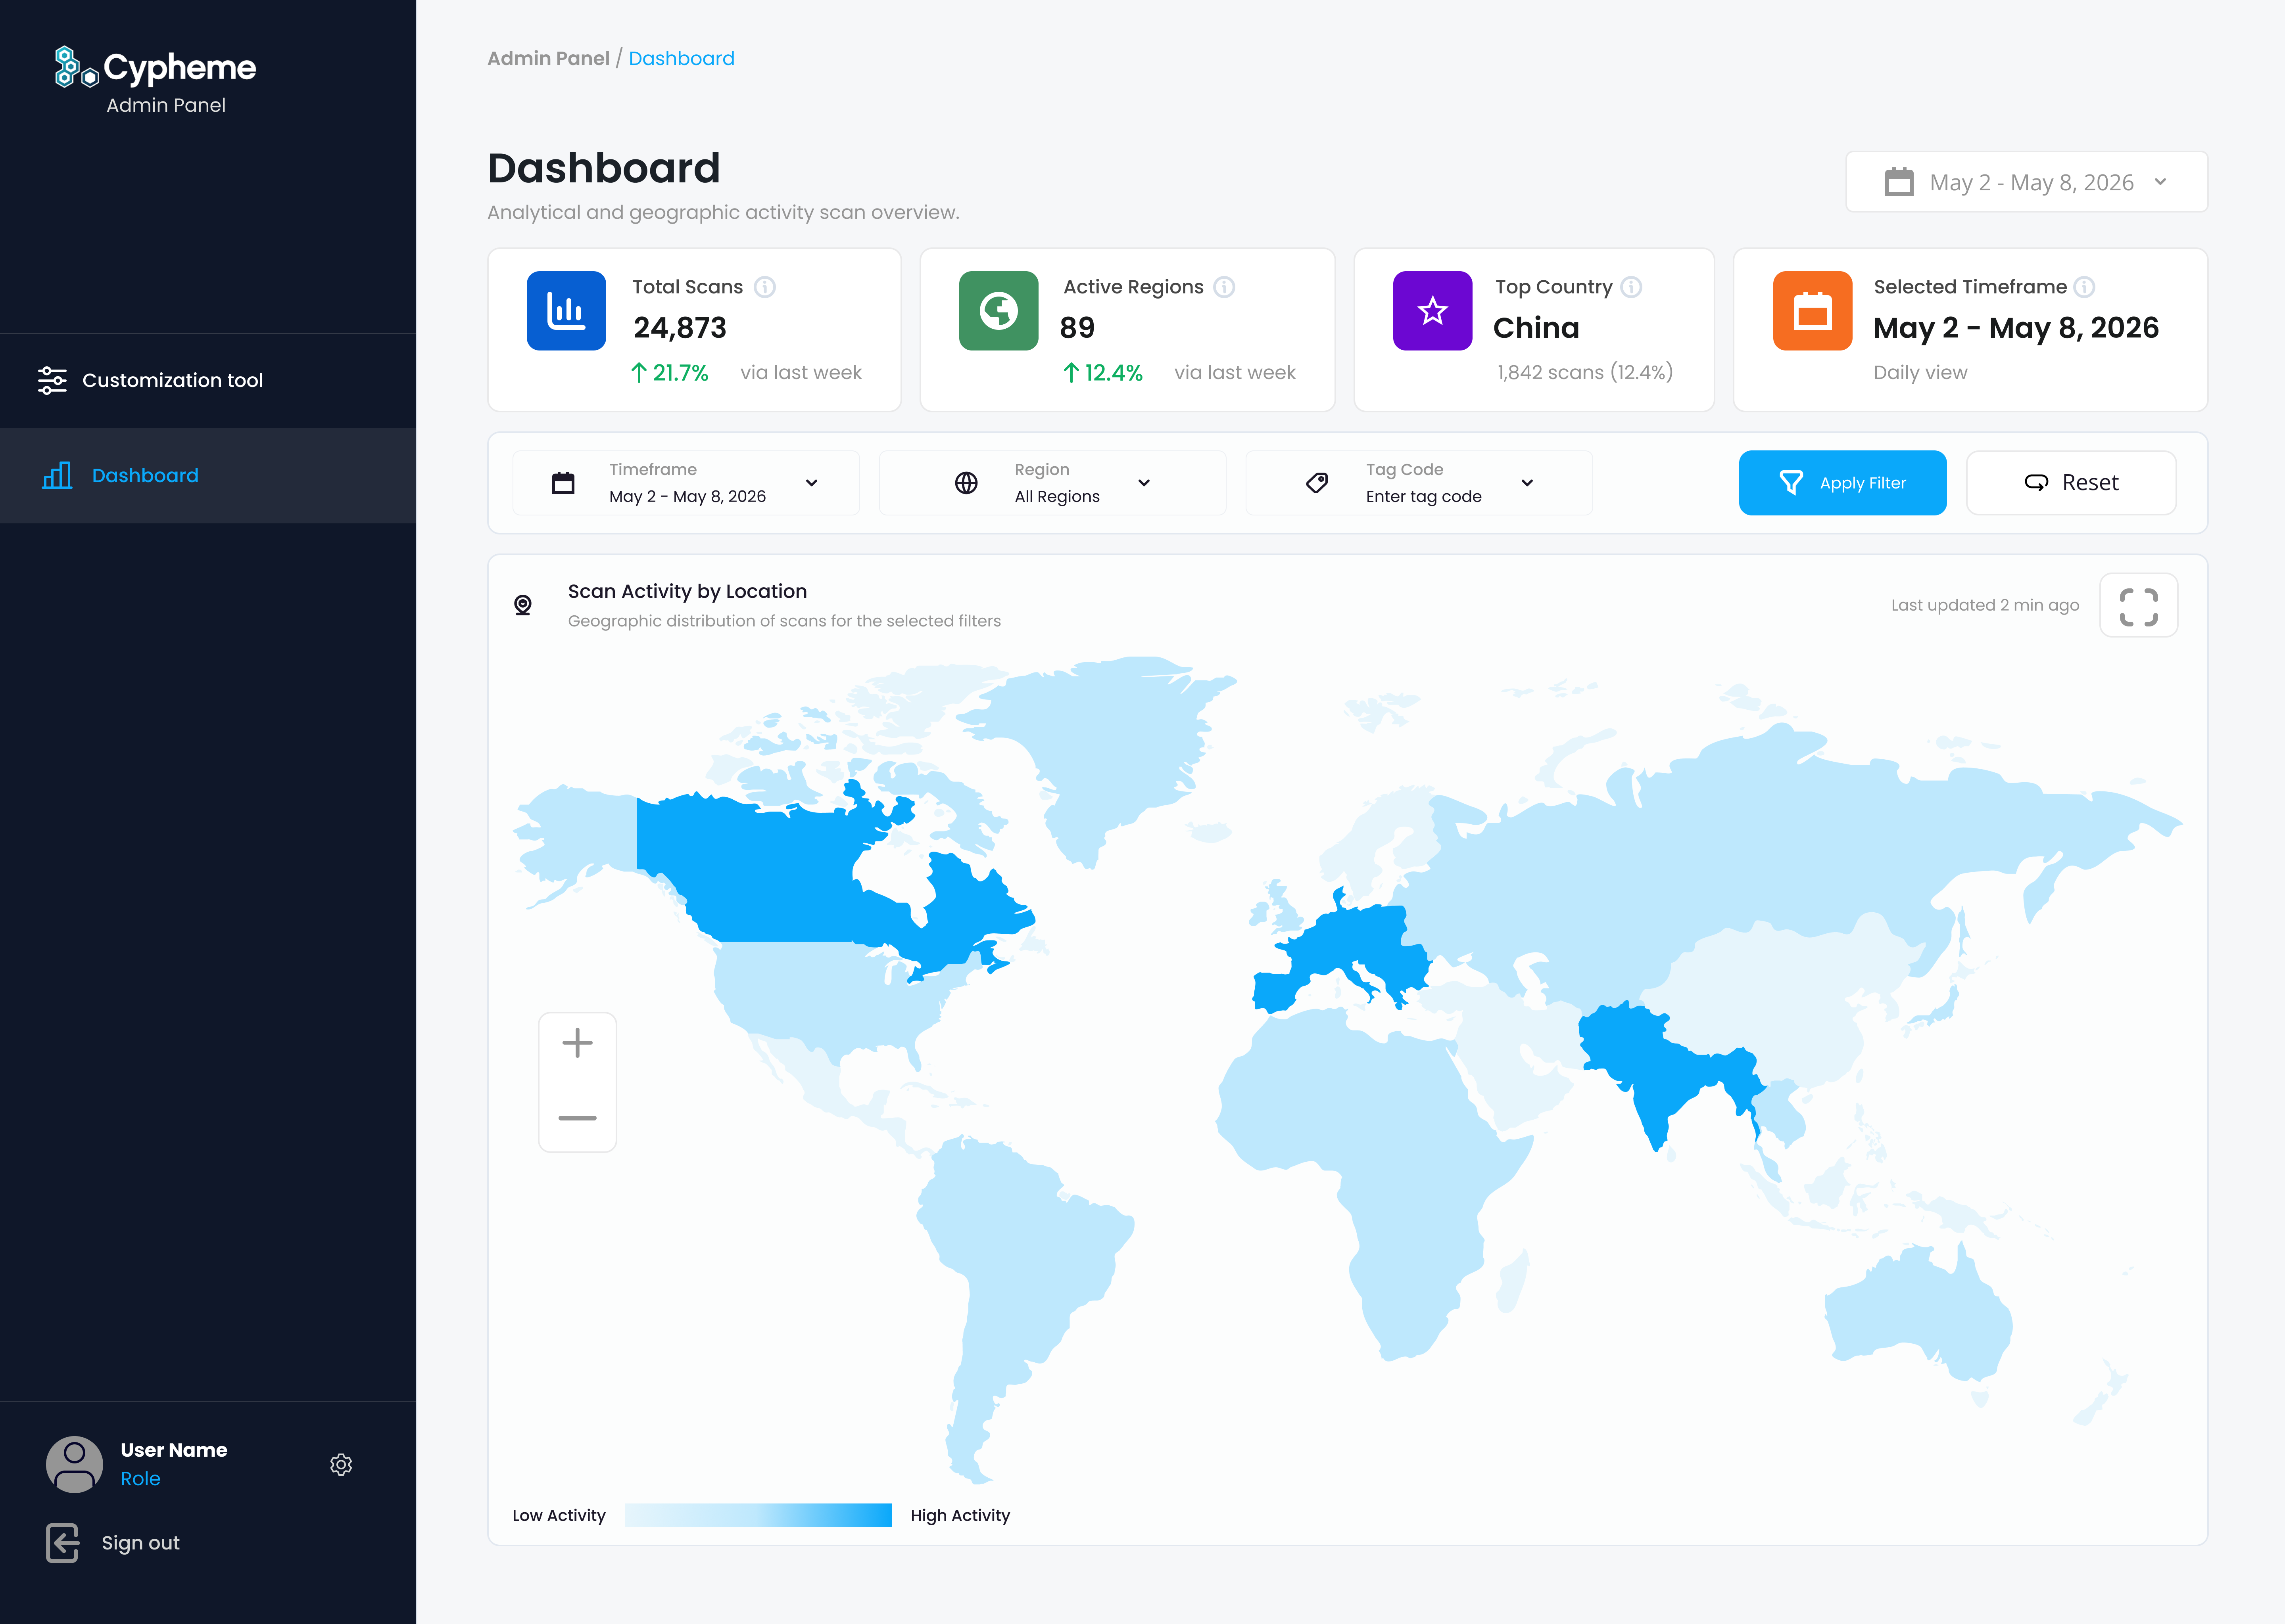Screen dimensions: 2285x1624
Task: Click the 'Last updated 2 min ago' text
Action: pyautogui.click(x=1985, y=605)
